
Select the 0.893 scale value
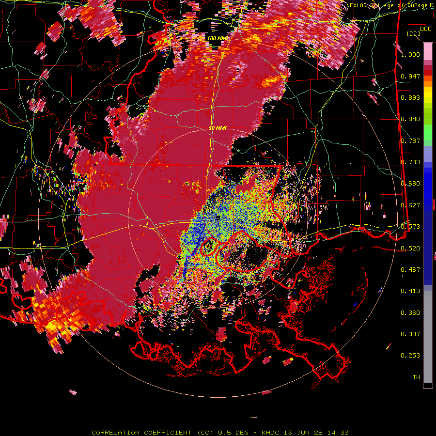pyautogui.click(x=410, y=97)
